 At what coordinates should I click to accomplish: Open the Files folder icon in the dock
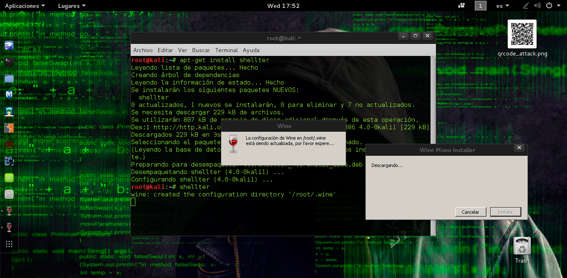pos(9,78)
